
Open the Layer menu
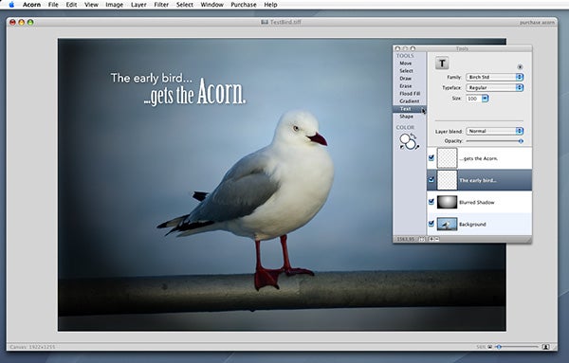click(x=138, y=5)
